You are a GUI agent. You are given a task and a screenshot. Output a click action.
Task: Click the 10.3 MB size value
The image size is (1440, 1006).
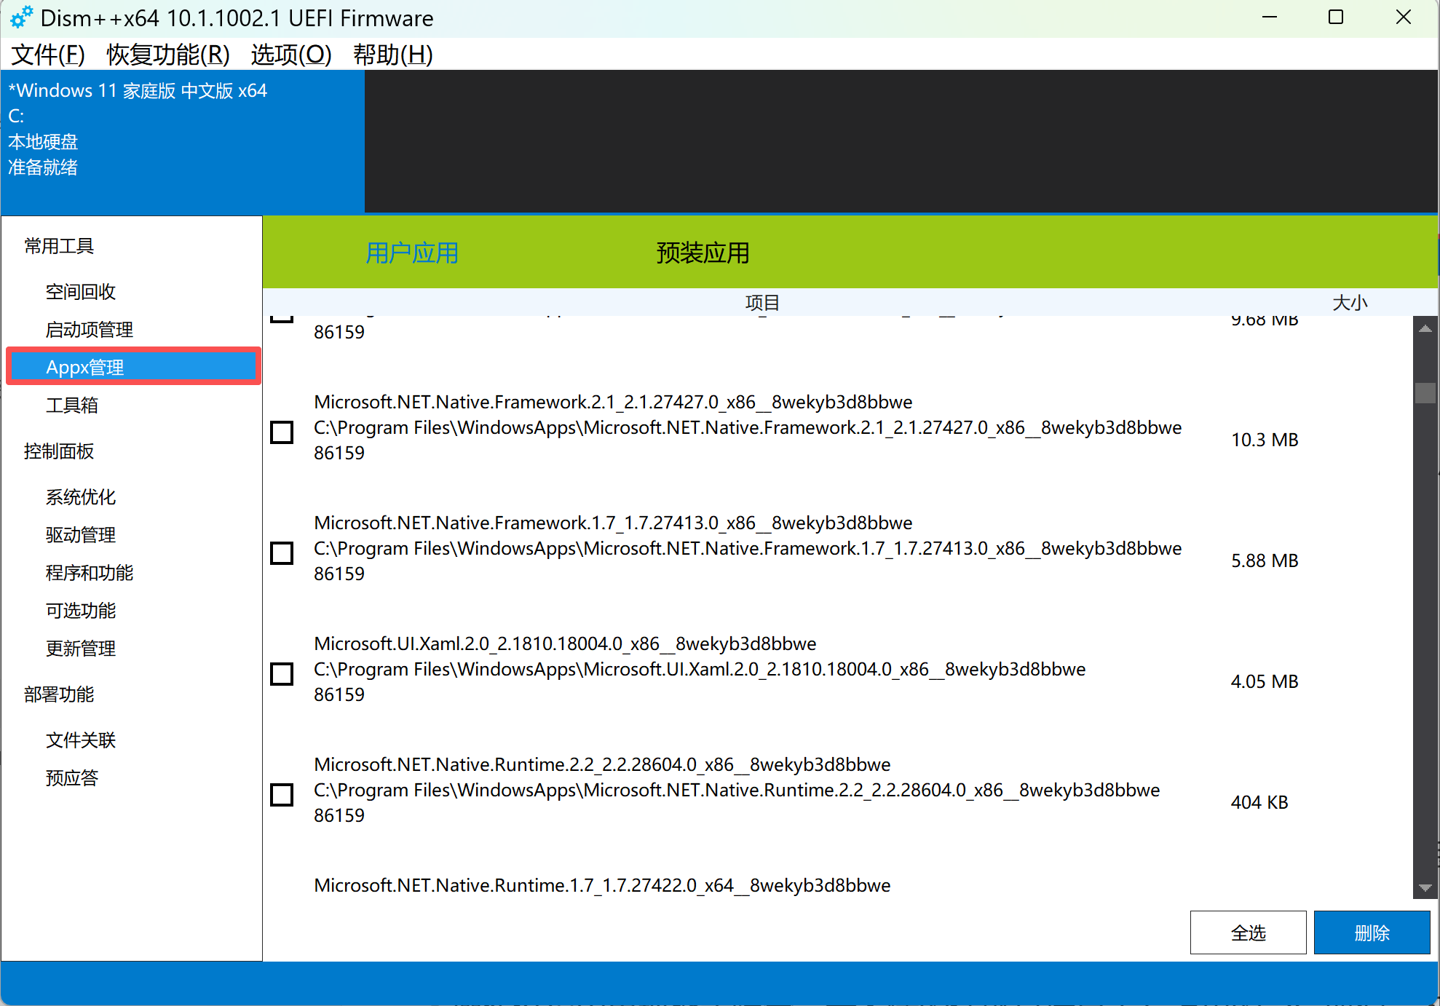point(1265,440)
